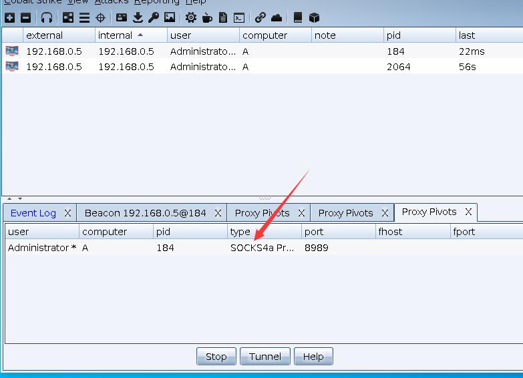Click the chain link Host File icon
This screenshot has width=523, height=378.
click(x=260, y=17)
